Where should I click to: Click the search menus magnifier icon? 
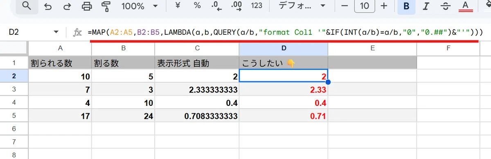point(27,6)
